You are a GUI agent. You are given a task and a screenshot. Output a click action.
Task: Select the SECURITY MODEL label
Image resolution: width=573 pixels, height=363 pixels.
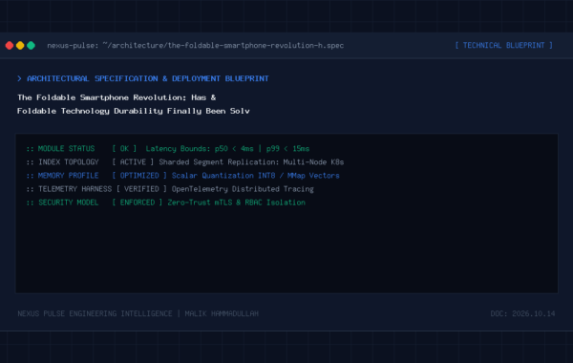tap(69, 203)
